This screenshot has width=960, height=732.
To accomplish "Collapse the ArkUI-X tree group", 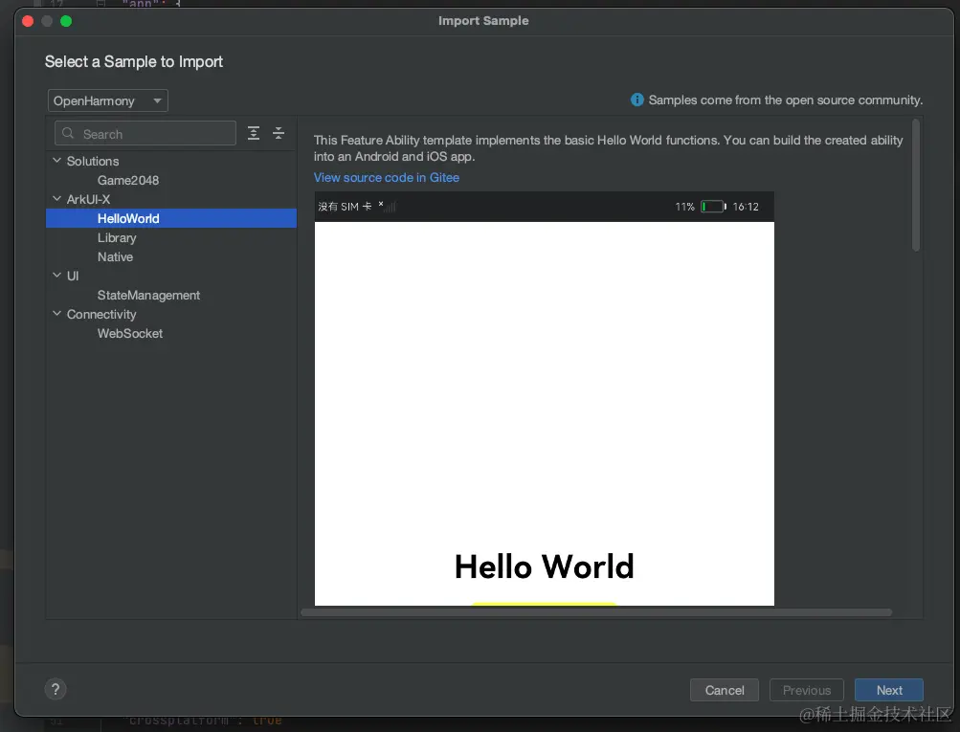I will pos(56,198).
